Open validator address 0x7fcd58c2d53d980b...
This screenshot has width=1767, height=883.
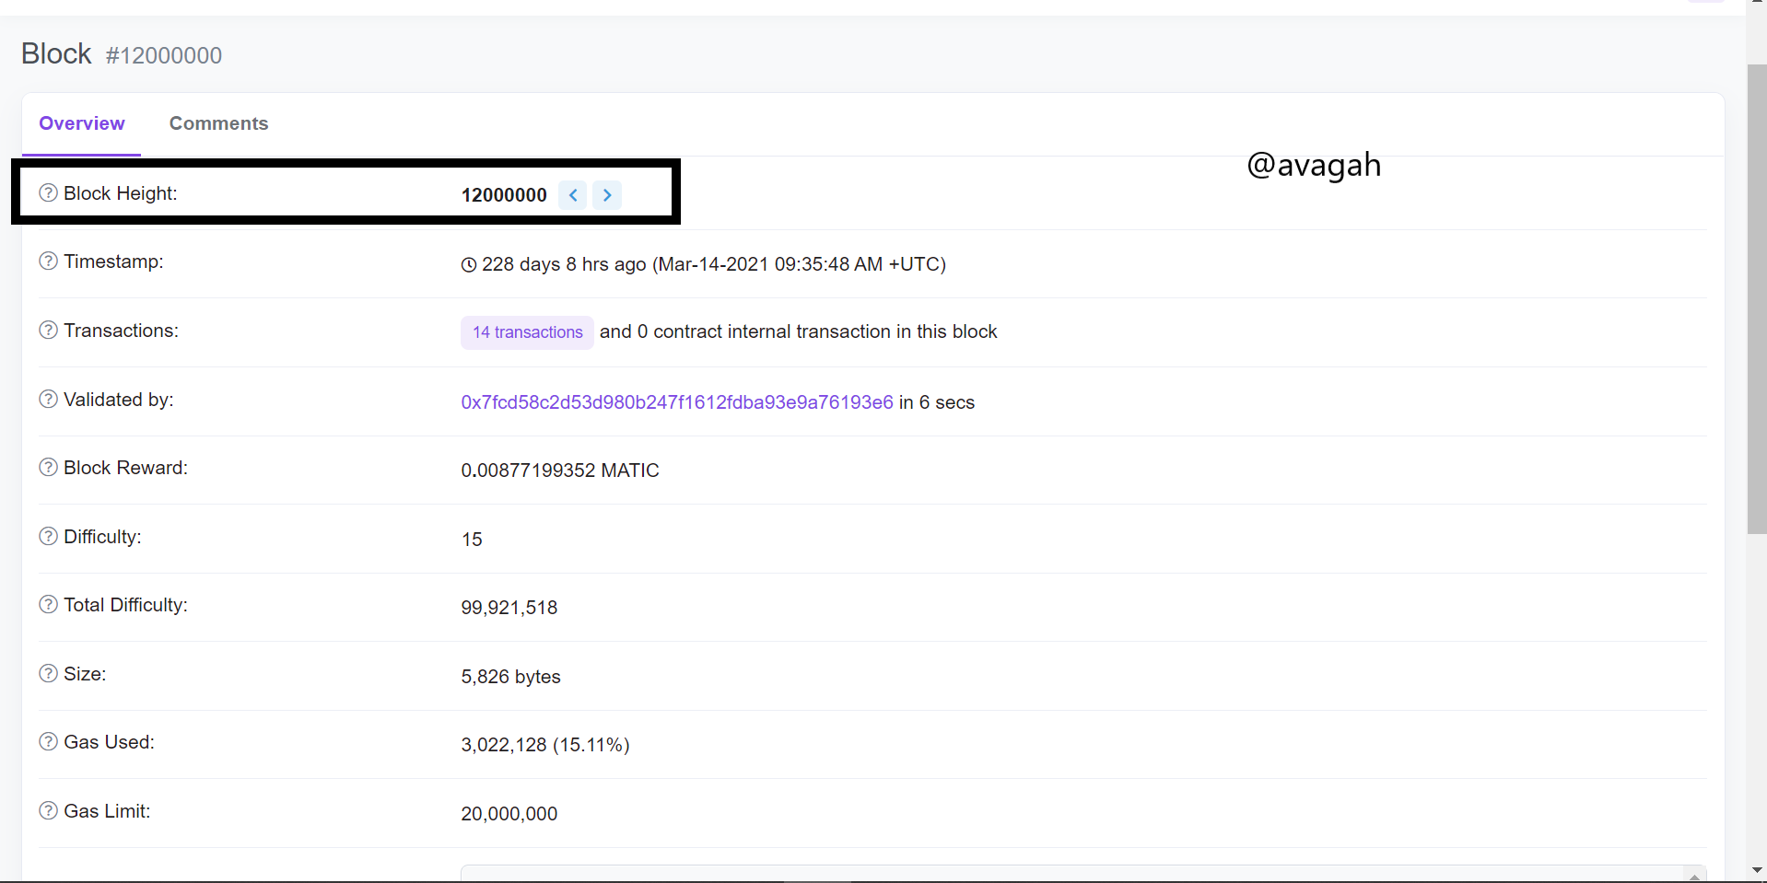tap(677, 402)
